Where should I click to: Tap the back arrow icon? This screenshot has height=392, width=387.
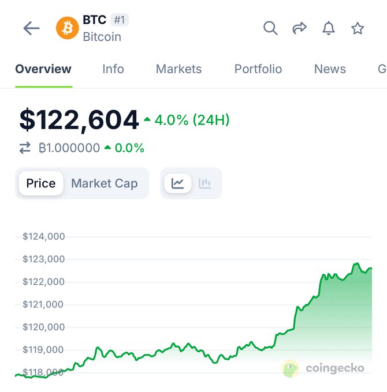[x=31, y=28]
